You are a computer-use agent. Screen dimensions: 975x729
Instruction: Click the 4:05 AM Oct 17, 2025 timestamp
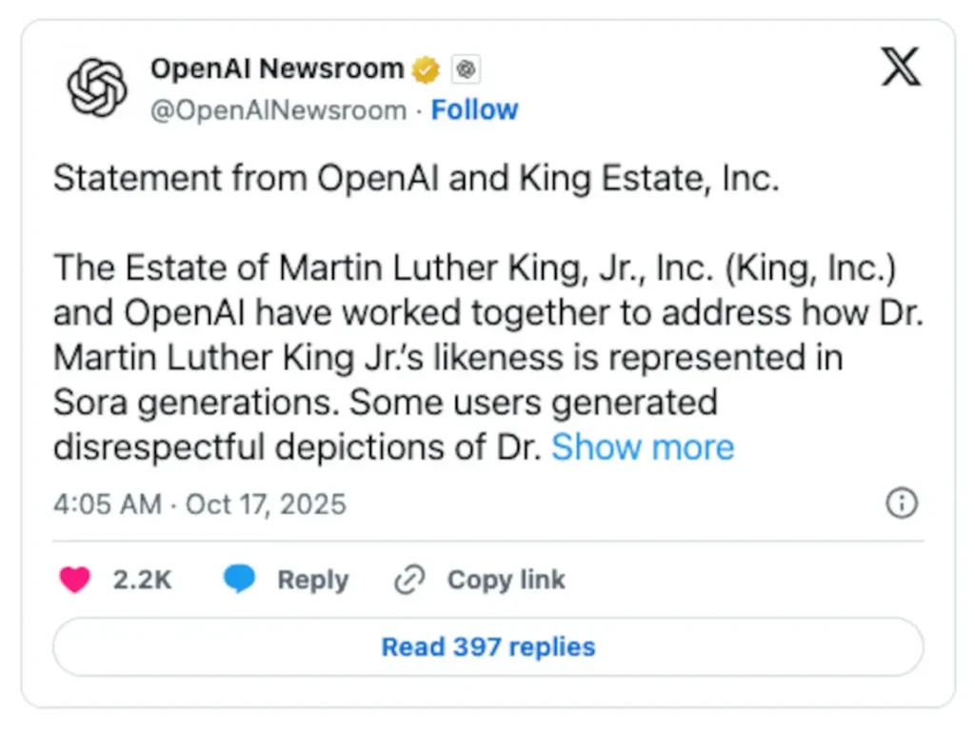point(200,503)
